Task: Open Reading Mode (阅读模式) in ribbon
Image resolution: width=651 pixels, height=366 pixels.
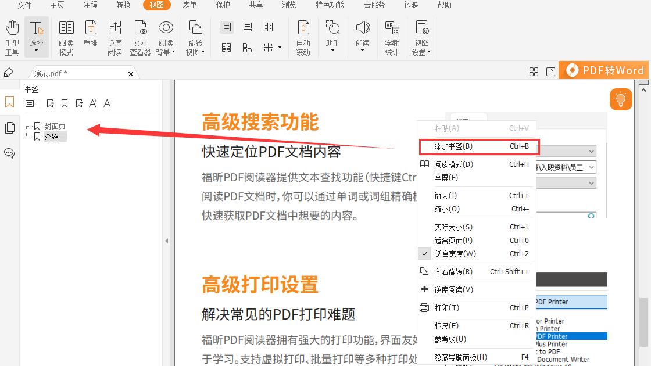Action: (x=66, y=37)
